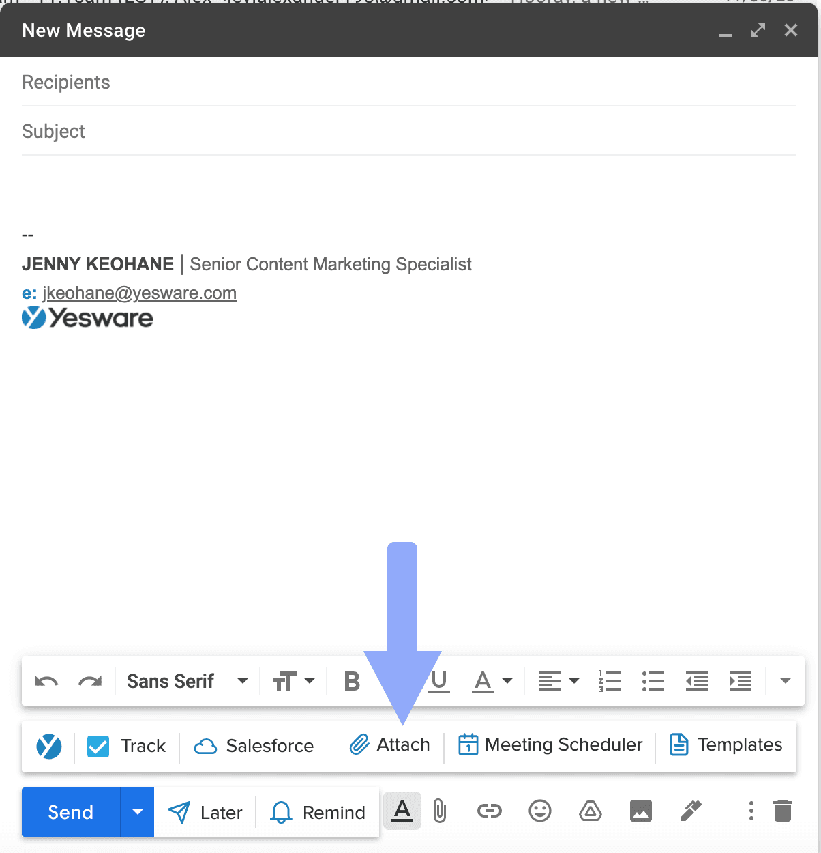Open the emoji picker smiley icon
The width and height of the screenshot is (821, 853).
[539, 811]
